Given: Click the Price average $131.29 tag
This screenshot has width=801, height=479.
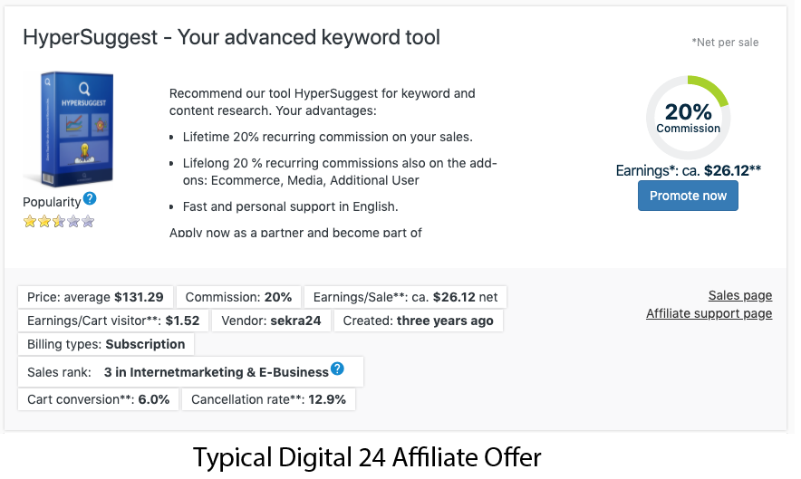Looking at the screenshot, I should [x=95, y=297].
